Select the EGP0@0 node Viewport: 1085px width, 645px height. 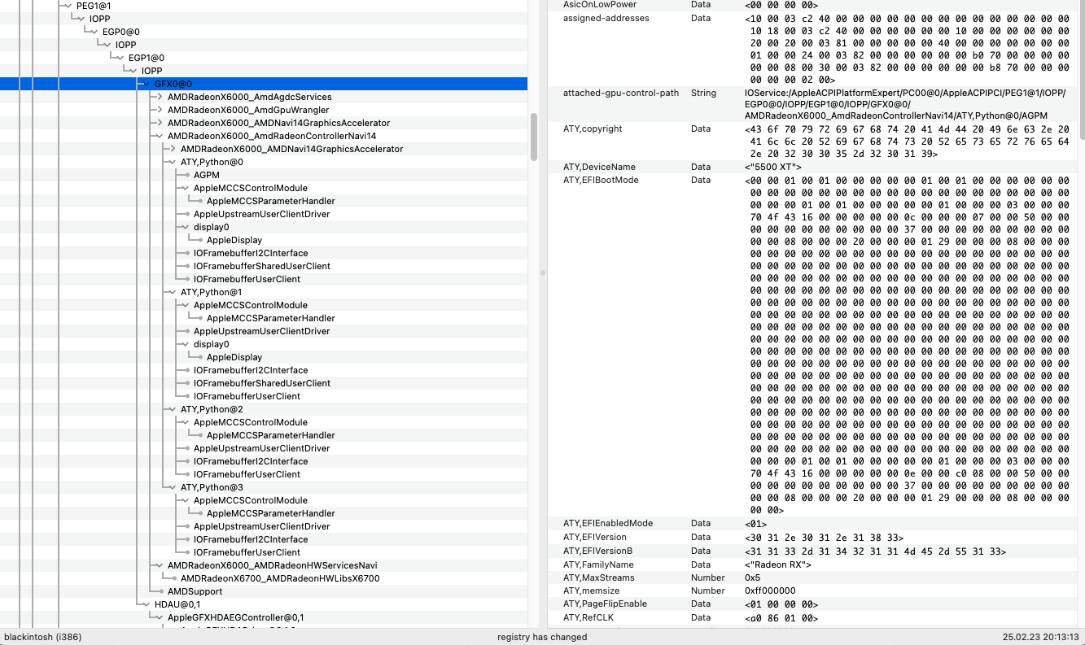coord(120,32)
